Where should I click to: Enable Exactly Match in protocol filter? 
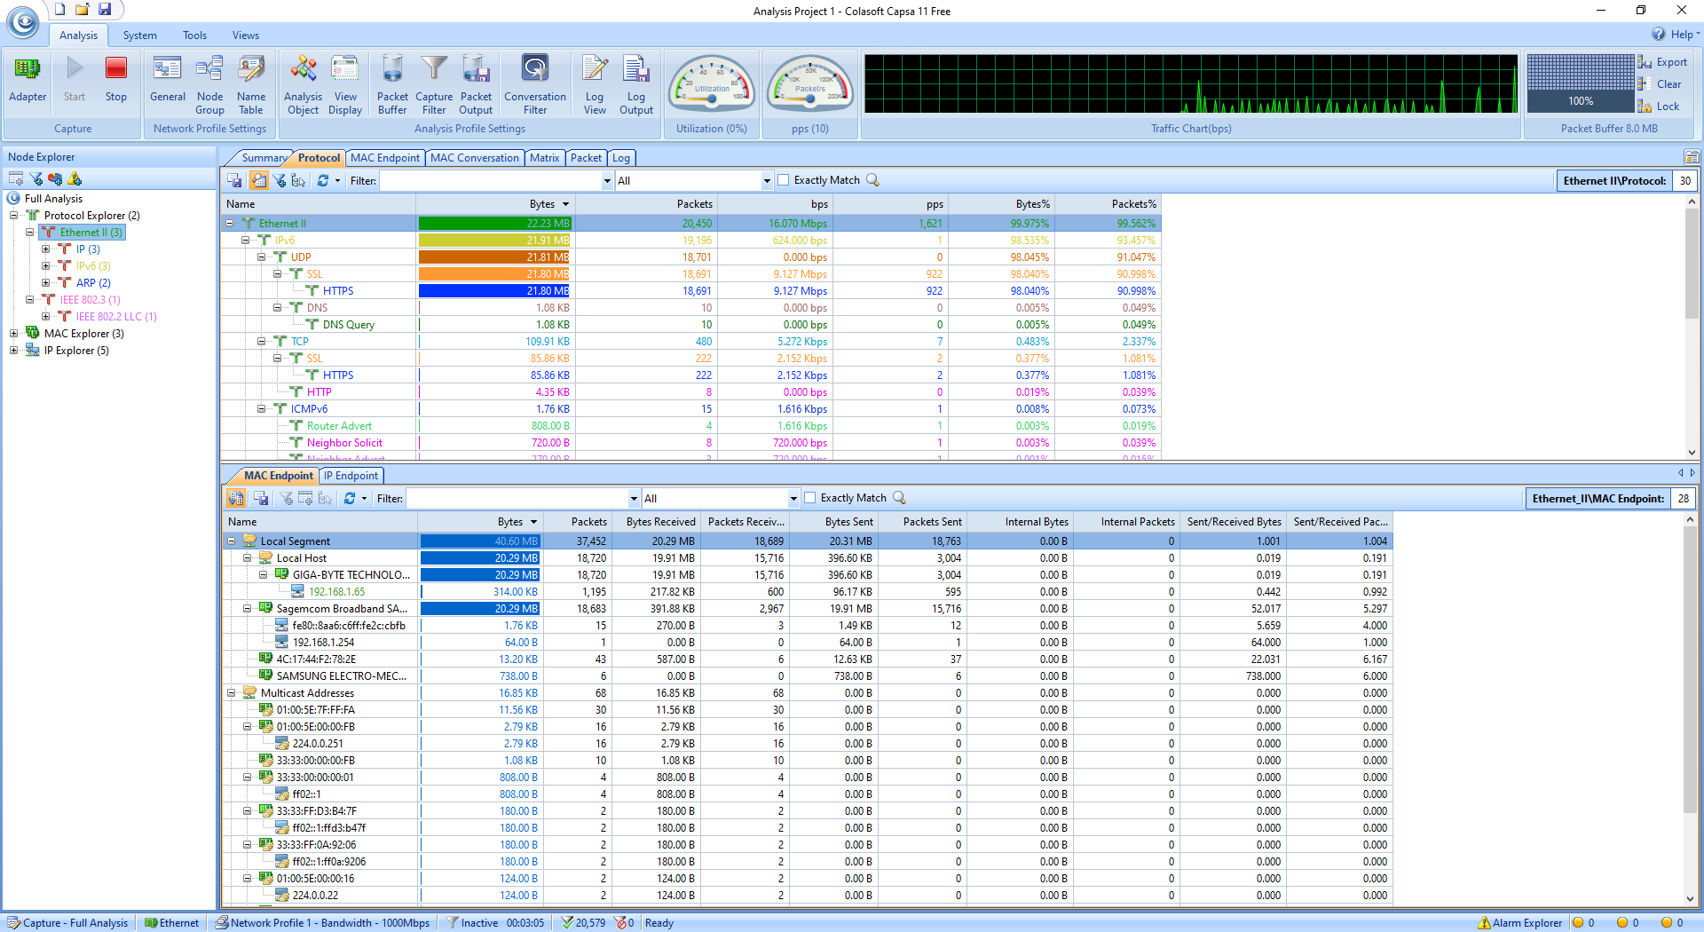784,180
